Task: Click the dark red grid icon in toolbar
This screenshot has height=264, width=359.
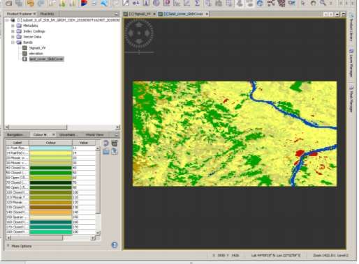Action: [281, 3]
